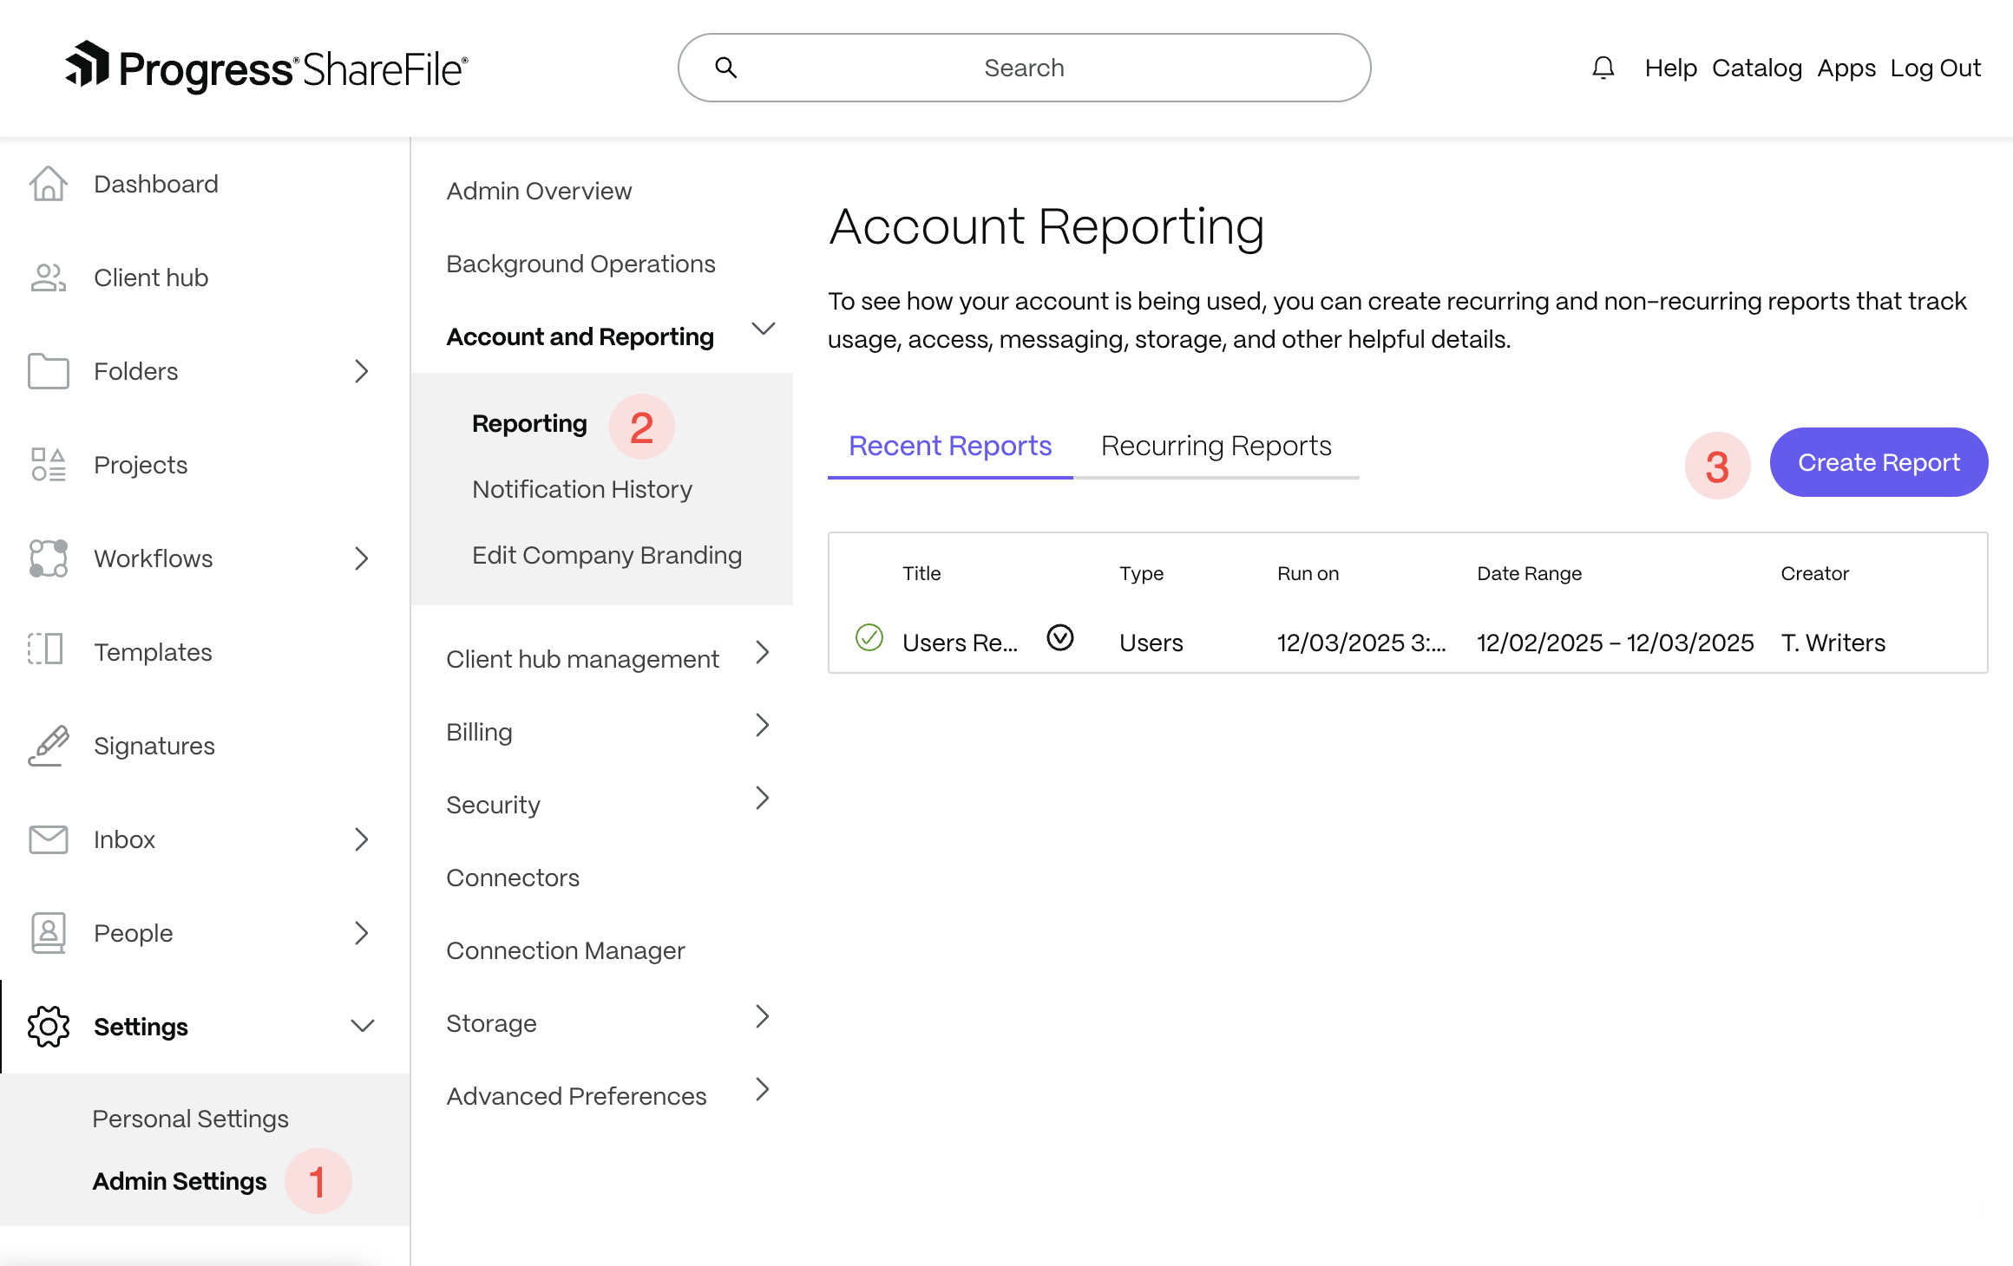The image size is (2013, 1266).
Task: Expand the Security settings chevron
Action: pyautogui.click(x=763, y=799)
